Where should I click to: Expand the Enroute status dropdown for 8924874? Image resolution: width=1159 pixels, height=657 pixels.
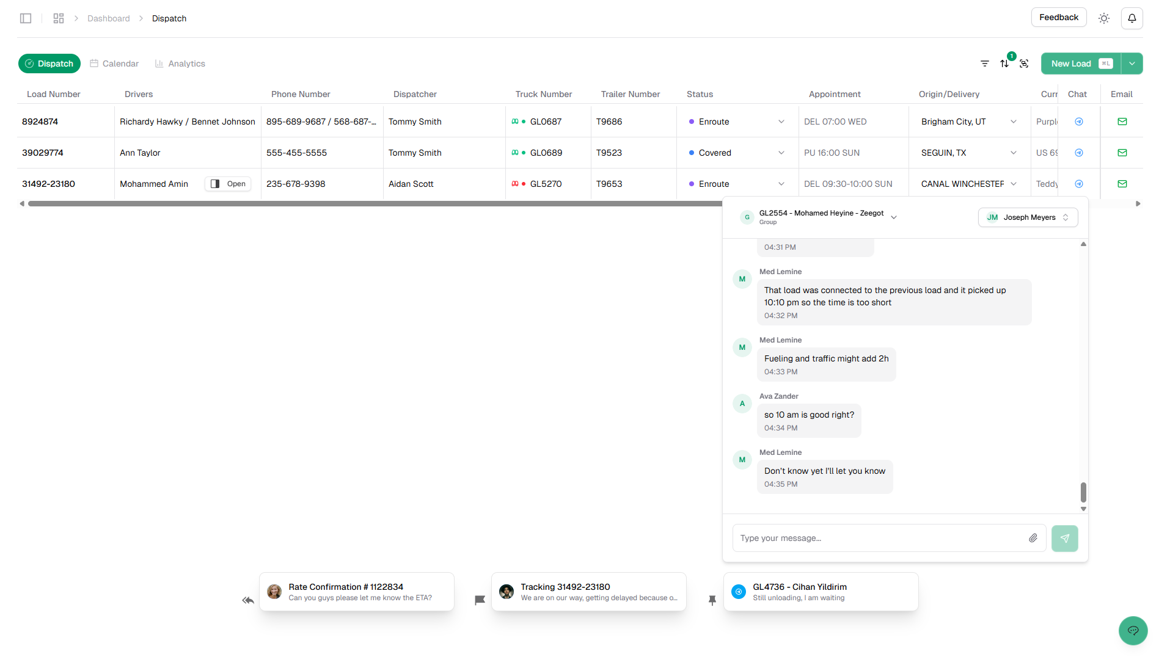click(781, 121)
